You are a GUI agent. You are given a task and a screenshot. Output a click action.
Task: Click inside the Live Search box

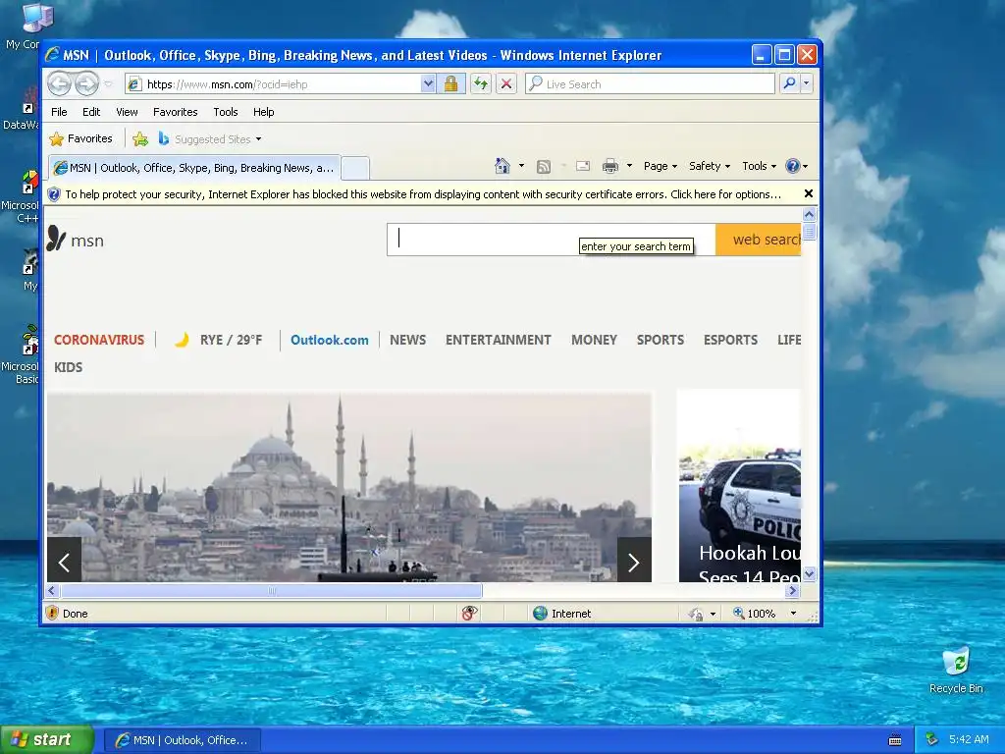pos(650,84)
